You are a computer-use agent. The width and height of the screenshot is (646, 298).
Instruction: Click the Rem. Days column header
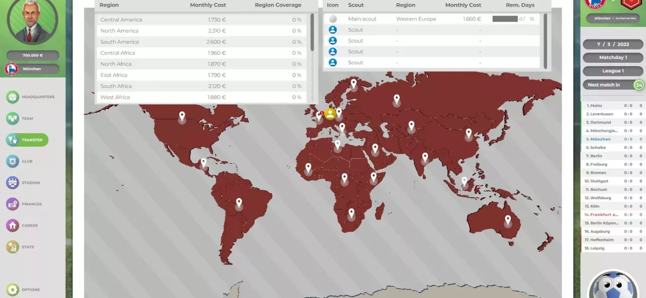tap(520, 5)
